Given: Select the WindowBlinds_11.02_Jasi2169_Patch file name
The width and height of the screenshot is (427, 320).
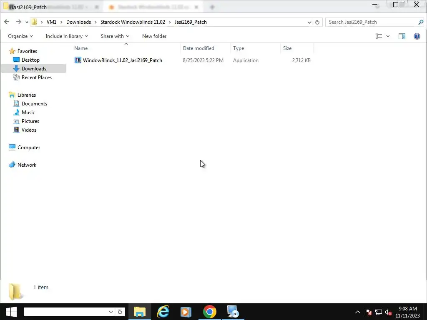Looking at the screenshot, I should point(123,60).
